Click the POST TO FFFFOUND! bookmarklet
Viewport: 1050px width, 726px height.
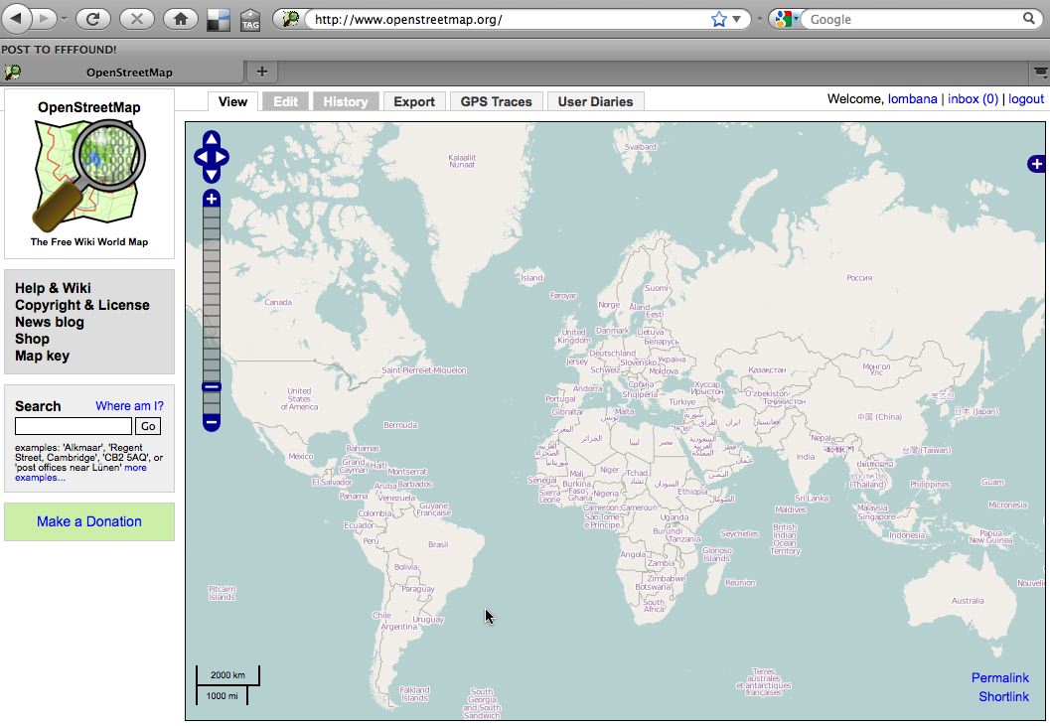click(59, 50)
